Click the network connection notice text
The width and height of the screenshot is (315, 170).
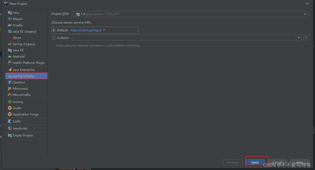tap(98, 46)
